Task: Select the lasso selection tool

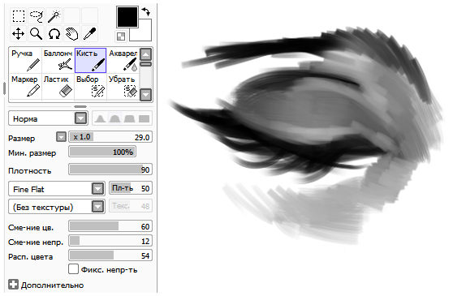Action: tap(37, 15)
